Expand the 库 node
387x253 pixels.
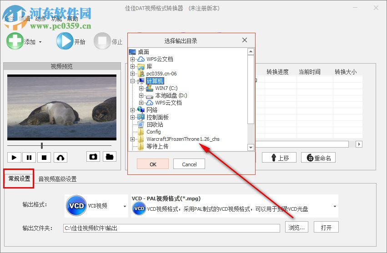[x=132, y=67]
